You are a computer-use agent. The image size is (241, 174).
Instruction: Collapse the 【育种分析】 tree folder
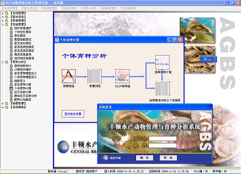click(2, 62)
